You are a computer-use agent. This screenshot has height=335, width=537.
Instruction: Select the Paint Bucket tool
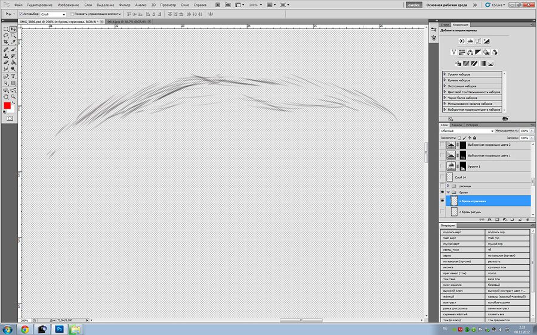click(x=13, y=62)
